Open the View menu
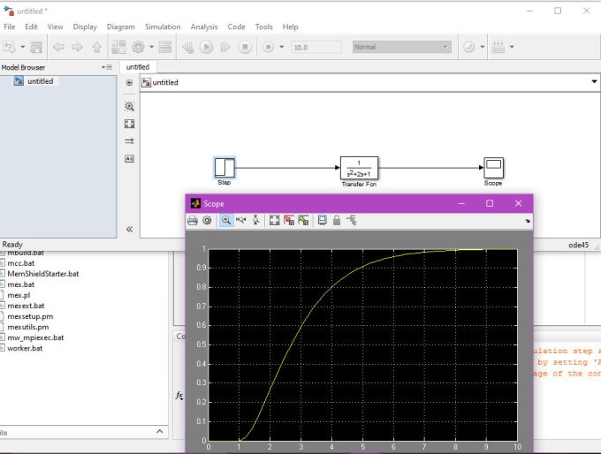Screen dimensions: 601x454 [55, 26]
